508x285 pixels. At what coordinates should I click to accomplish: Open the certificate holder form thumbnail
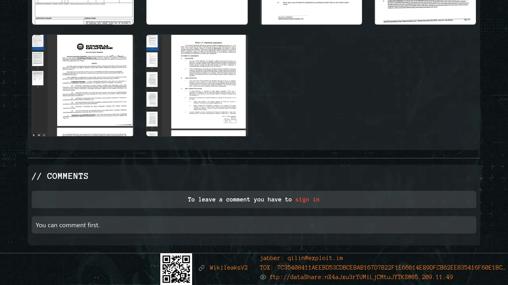[x=83, y=12]
